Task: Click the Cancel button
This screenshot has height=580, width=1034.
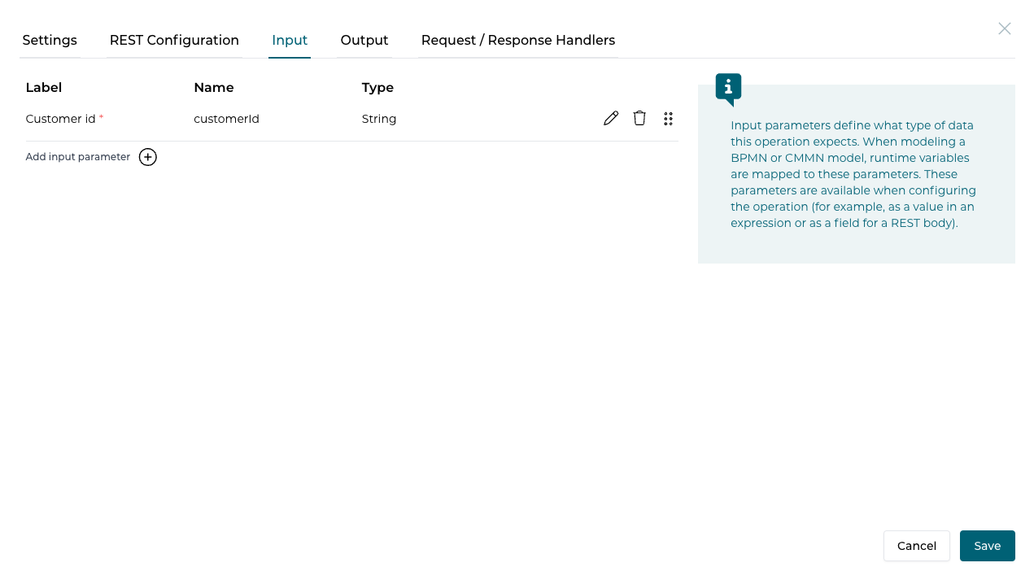Action: [x=916, y=545]
